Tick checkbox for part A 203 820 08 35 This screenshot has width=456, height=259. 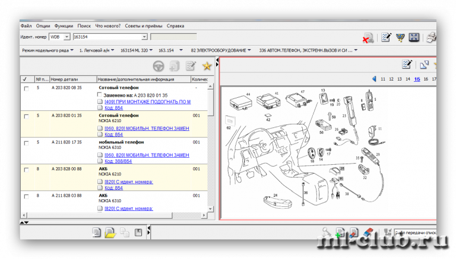pyautogui.click(x=26, y=88)
